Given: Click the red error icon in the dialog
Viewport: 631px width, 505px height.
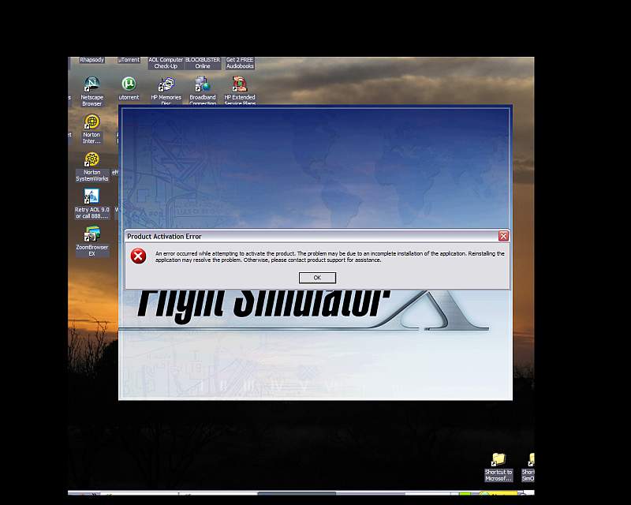Looking at the screenshot, I should (x=139, y=256).
